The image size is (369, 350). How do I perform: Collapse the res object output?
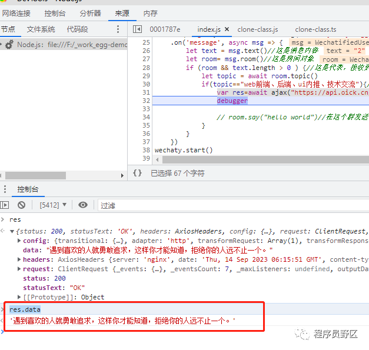coord(12,231)
